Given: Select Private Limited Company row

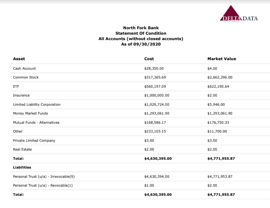Looking at the screenshot, I should [x=140, y=140].
